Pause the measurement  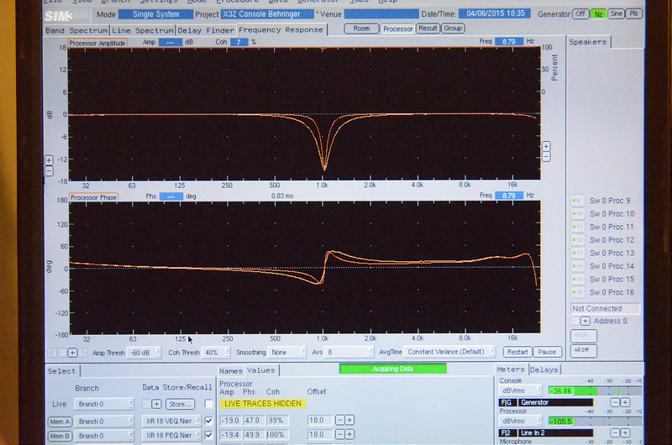(x=547, y=352)
